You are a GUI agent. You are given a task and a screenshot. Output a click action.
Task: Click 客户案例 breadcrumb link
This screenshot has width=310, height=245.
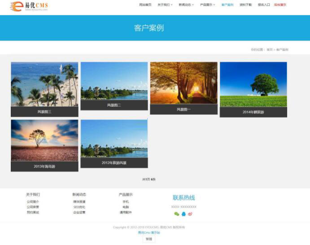point(282,50)
